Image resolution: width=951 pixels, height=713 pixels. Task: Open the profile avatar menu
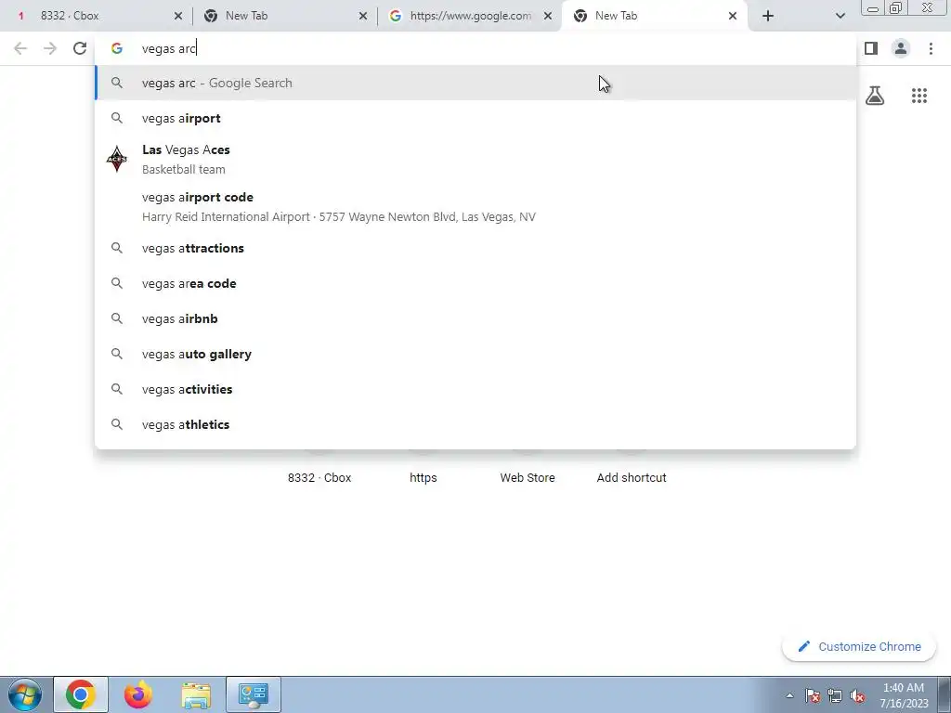901,48
